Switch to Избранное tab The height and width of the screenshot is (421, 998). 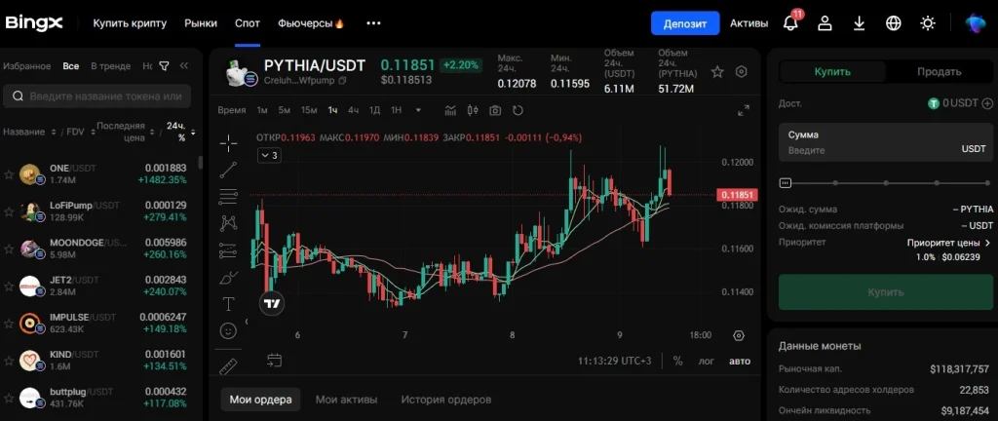(26, 66)
